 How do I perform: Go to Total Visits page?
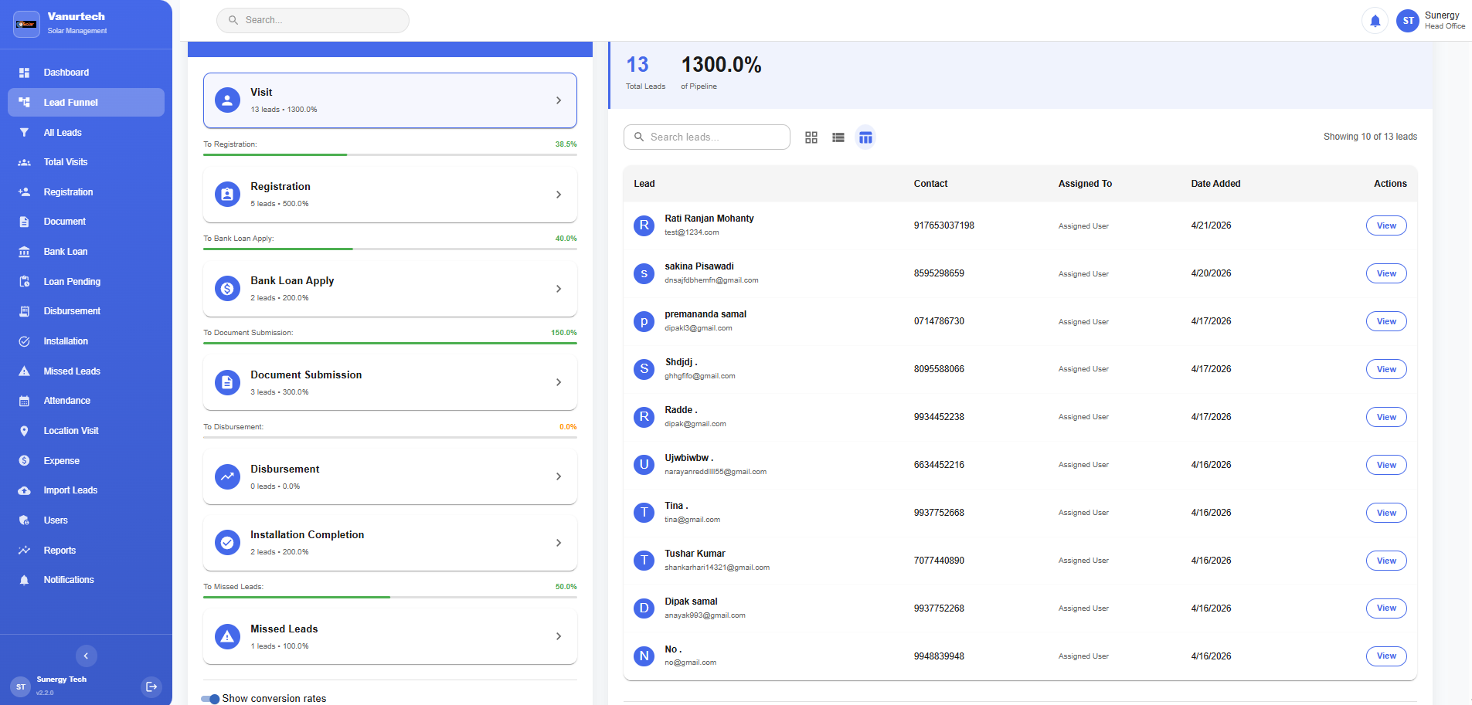click(86, 162)
